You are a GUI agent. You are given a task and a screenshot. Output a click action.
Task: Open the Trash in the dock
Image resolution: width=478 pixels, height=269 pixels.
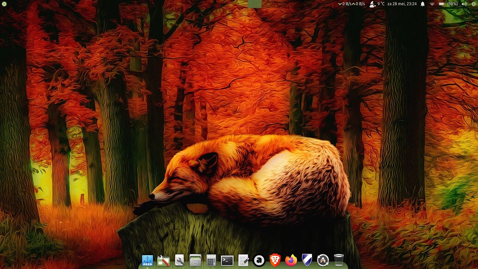(339, 261)
